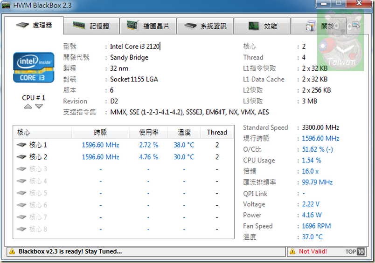Click the 開發代號 value Sandy Bridge

click(x=129, y=58)
